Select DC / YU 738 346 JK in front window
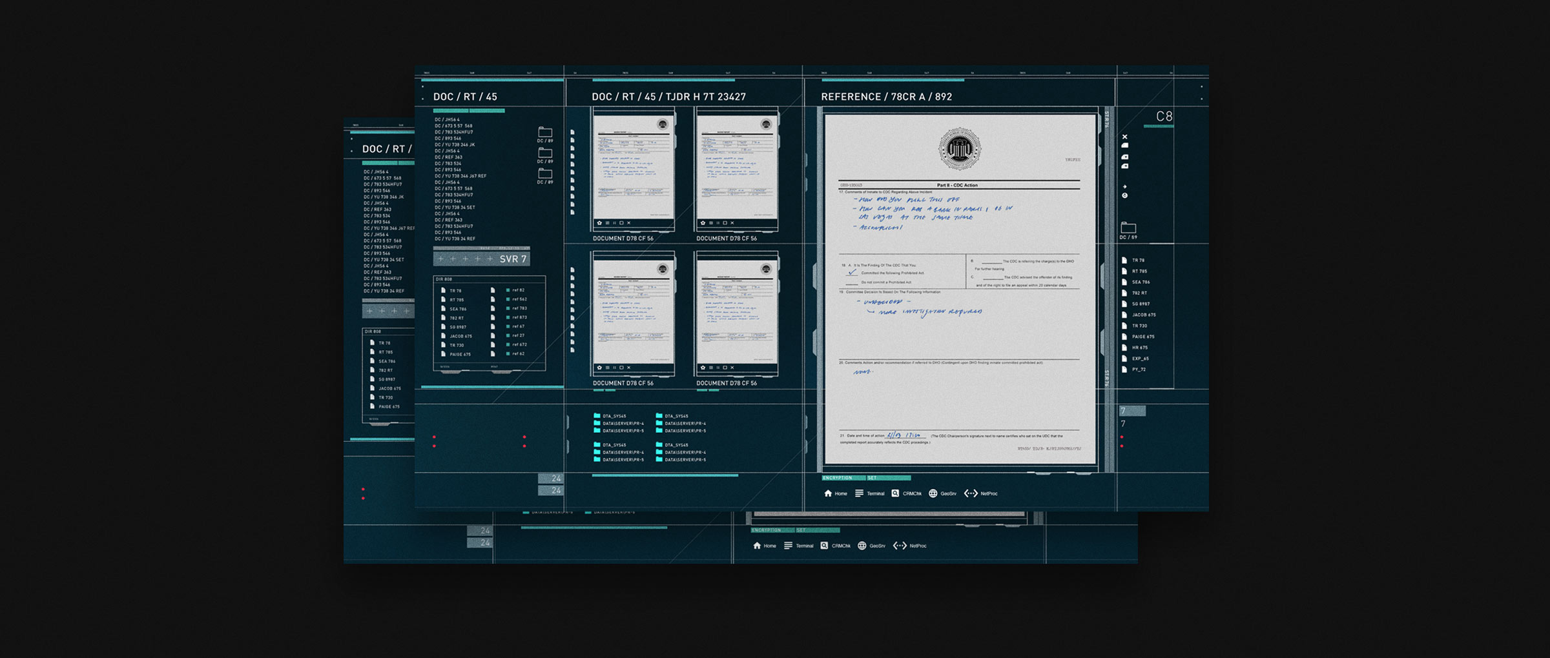 [x=455, y=145]
